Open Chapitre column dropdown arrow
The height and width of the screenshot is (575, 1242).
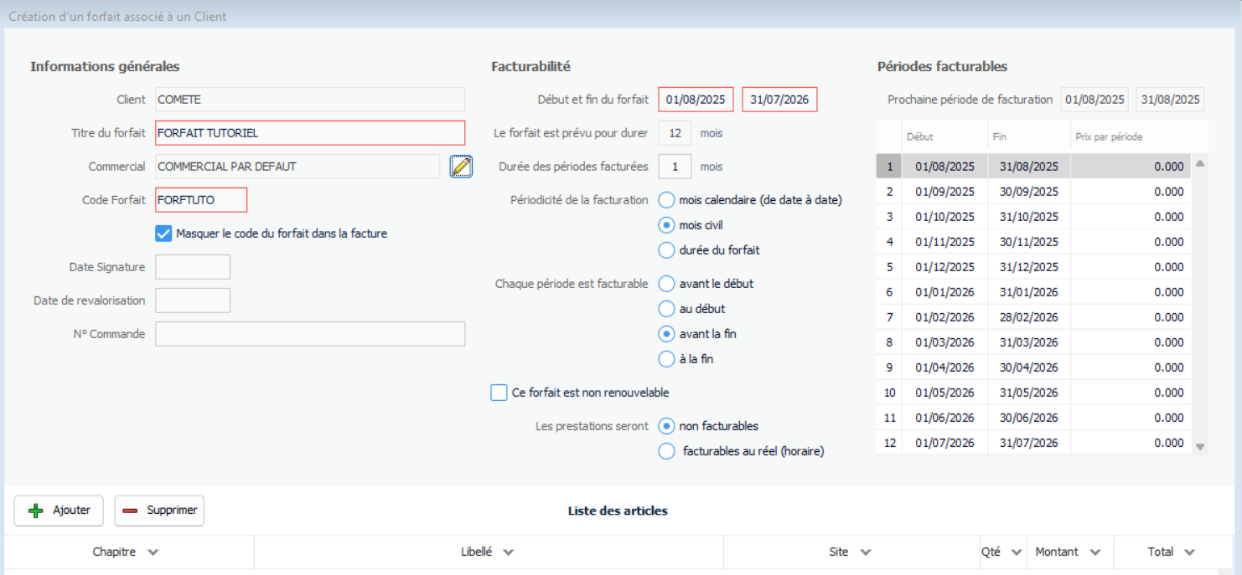(x=153, y=552)
